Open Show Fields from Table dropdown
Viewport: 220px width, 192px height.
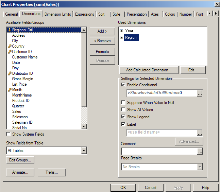tap(84, 151)
